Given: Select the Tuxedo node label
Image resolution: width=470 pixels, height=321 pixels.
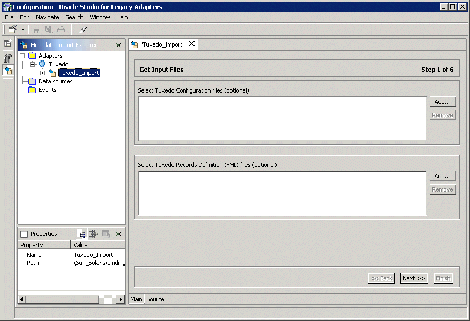Looking at the screenshot, I should 58,64.
